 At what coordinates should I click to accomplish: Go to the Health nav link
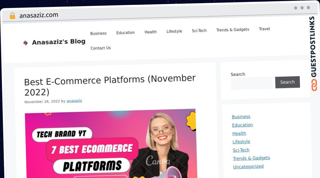[x=151, y=32]
